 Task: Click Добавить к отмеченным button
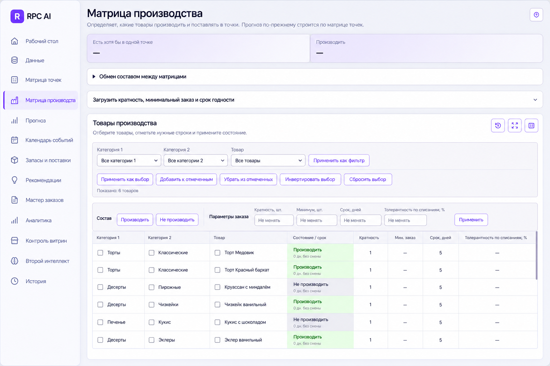[x=186, y=179]
